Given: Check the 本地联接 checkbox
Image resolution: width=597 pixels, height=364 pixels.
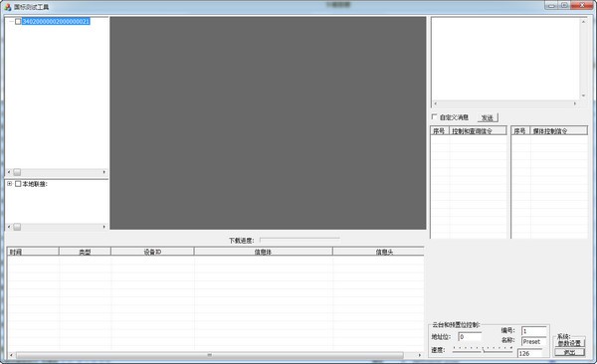Looking at the screenshot, I should (x=18, y=184).
